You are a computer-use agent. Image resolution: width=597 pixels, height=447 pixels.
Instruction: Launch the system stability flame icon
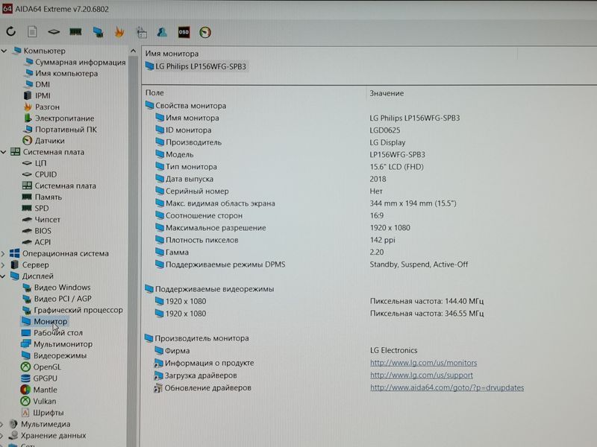coord(119,32)
